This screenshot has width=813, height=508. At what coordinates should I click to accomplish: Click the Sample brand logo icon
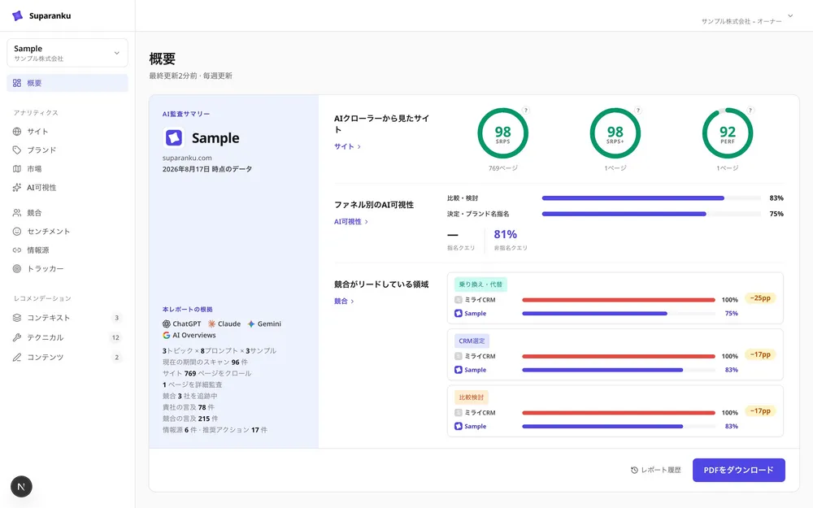click(174, 138)
